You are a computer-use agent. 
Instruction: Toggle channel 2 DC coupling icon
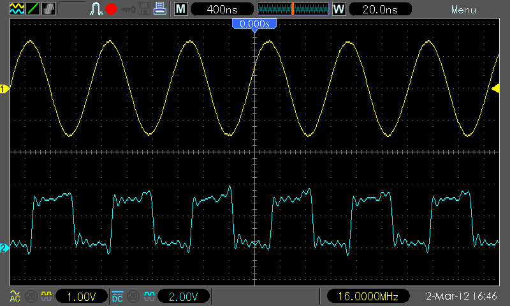coord(117,296)
